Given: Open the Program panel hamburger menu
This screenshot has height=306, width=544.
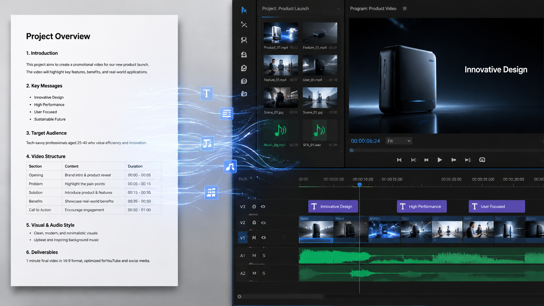Looking at the screenshot, I should [405, 8].
